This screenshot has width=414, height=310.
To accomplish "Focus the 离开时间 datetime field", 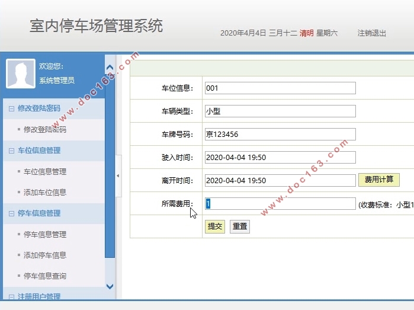I will pyautogui.click(x=280, y=181).
